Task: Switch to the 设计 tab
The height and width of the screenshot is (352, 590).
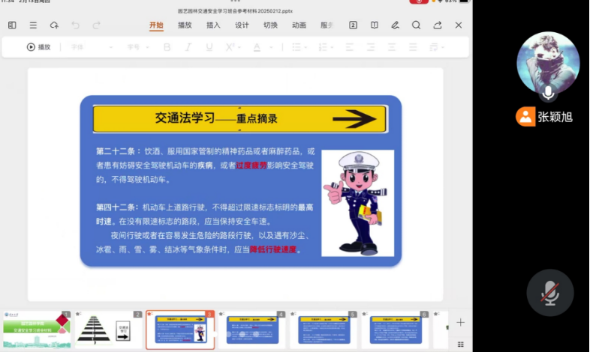Action: [x=242, y=25]
